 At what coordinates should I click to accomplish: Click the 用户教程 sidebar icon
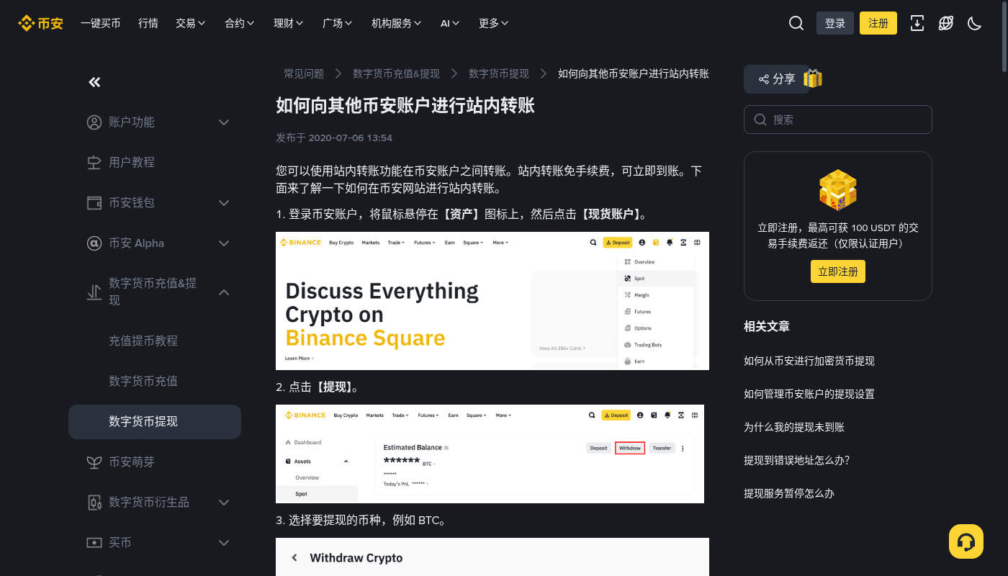point(94,163)
